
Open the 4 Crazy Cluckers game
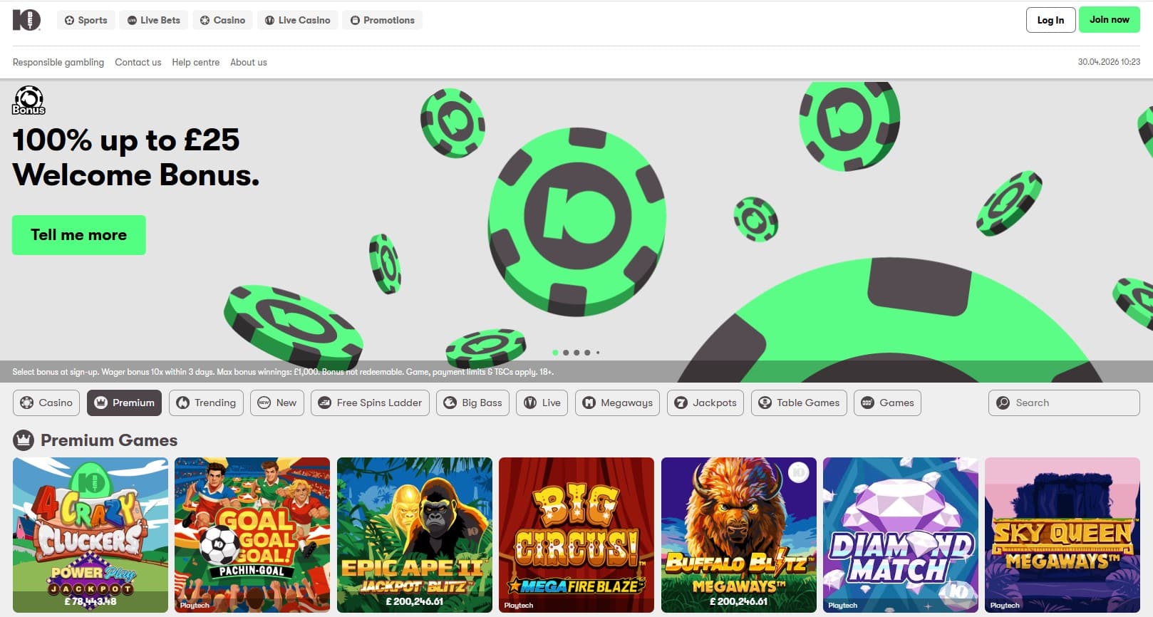tap(91, 535)
